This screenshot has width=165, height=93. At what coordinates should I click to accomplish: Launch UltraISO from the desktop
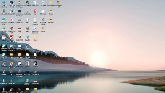[27, 63]
